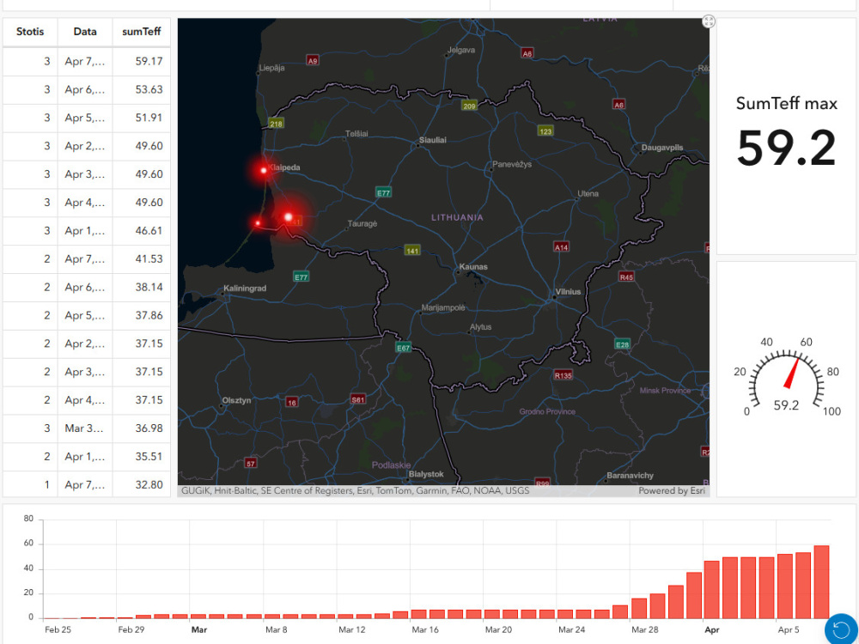Viewport: 859px width, 644px height.
Task: Click the Data column header
Action: [x=84, y=32]
